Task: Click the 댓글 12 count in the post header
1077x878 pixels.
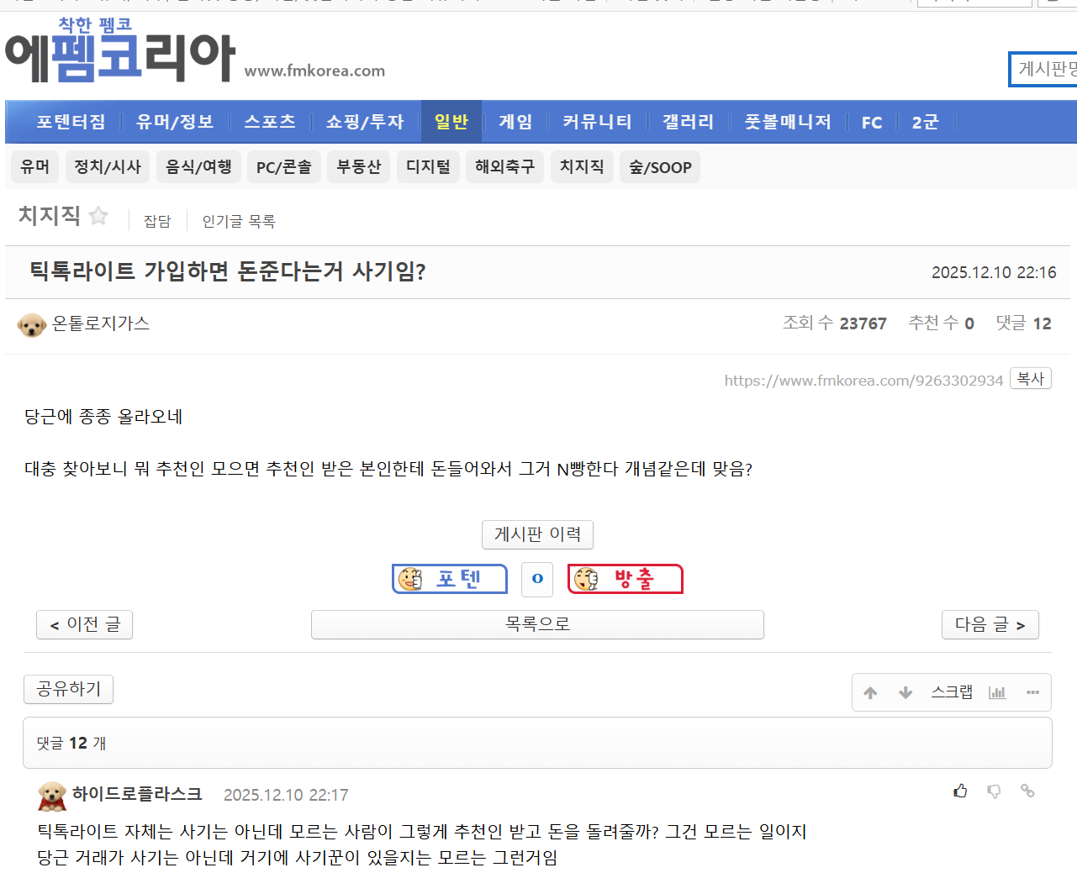Action: [1023, 323]
